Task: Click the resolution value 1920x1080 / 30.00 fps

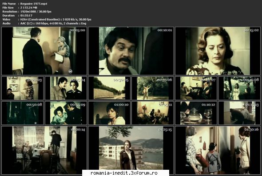Action: (36, 12)
